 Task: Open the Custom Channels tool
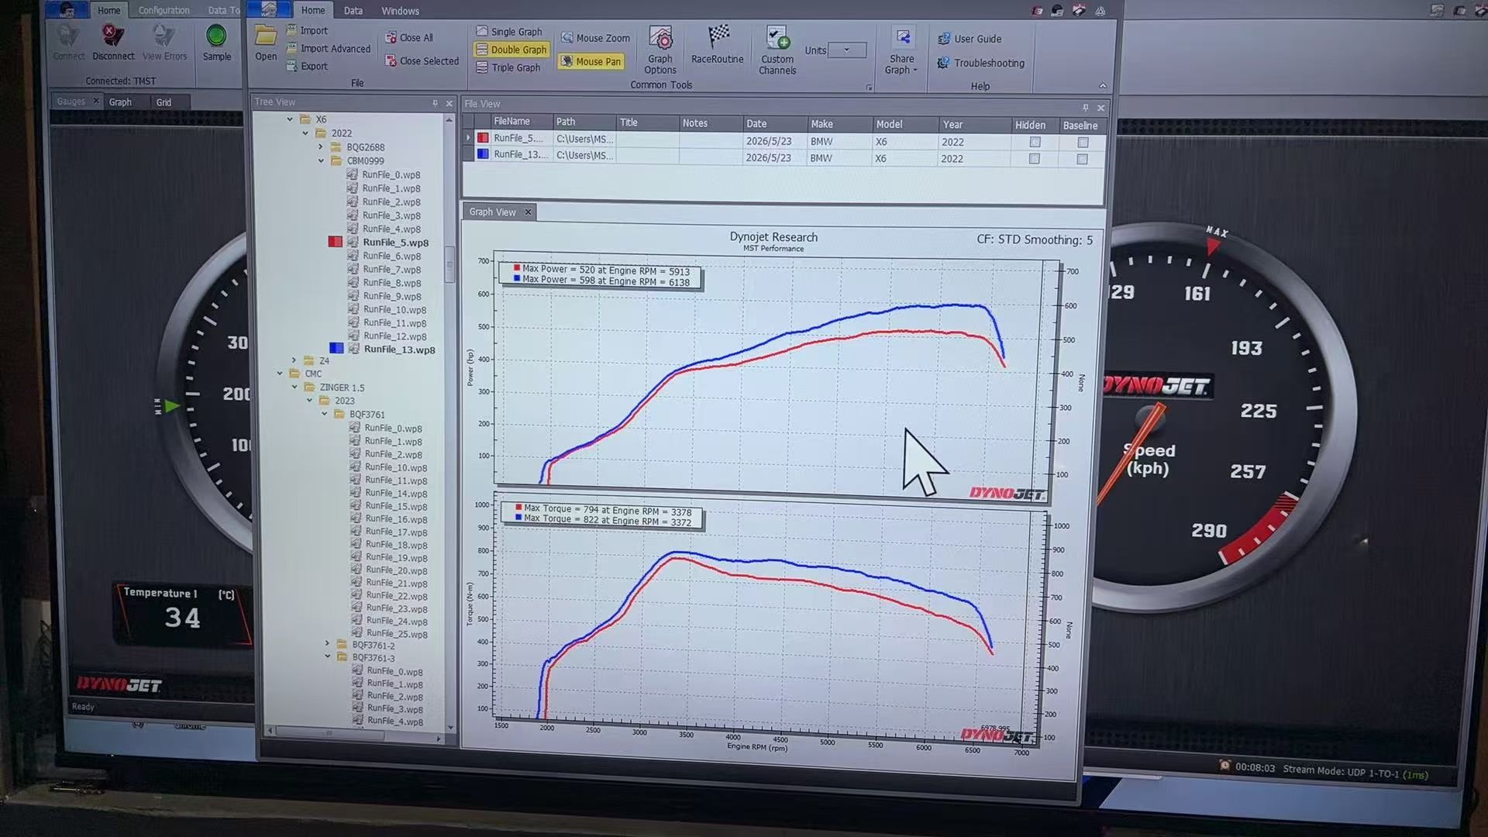pyautogui.click(x=777, y=50)
